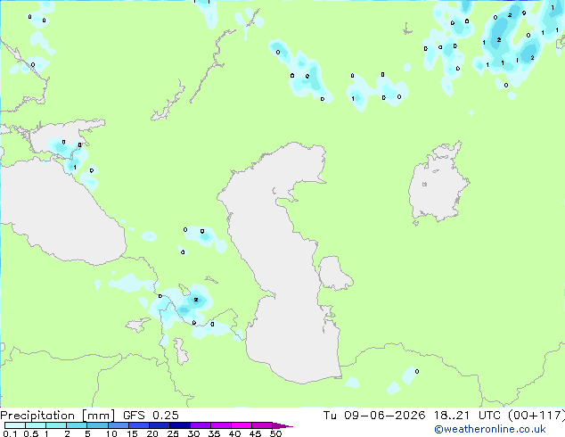The height and width of the screenshot is (437, 565).
Task: Select the 0.5–1 mm legend swatch
Action: [36, 425]
